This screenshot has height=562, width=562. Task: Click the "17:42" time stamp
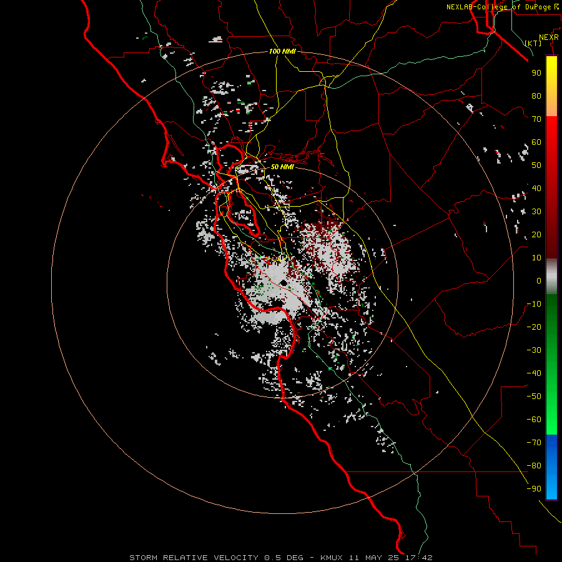tap(420, 558)
